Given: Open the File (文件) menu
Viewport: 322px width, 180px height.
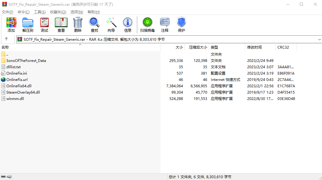Looking at the screenshot, I should point(7,12).
